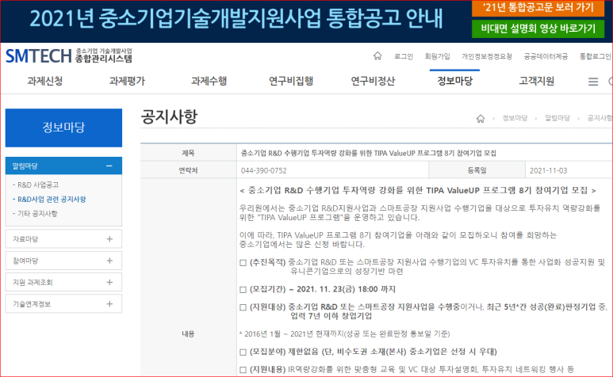Screen dimensions: 613x377
Task: Click the registration date 2021-11-03
Action: [548, 170]
